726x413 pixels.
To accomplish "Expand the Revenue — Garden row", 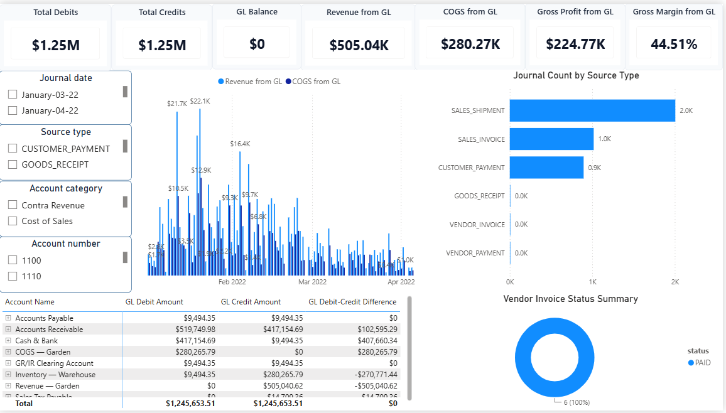I will pyautogui.click(x=8, y=386).
